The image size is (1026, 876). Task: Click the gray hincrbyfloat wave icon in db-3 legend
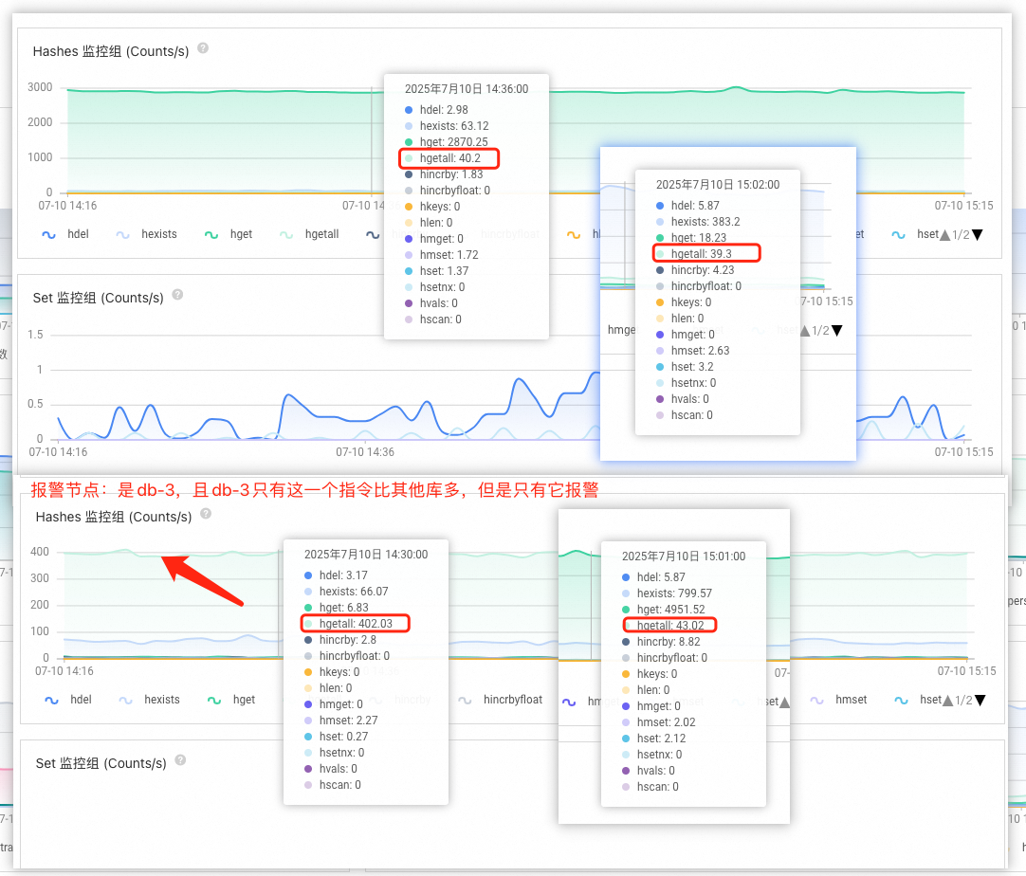coord(466,701)
